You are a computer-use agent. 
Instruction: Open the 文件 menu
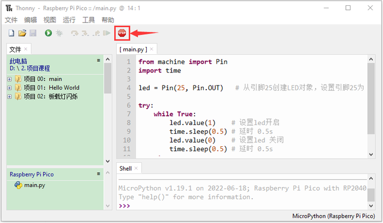[x=11, y=20]
